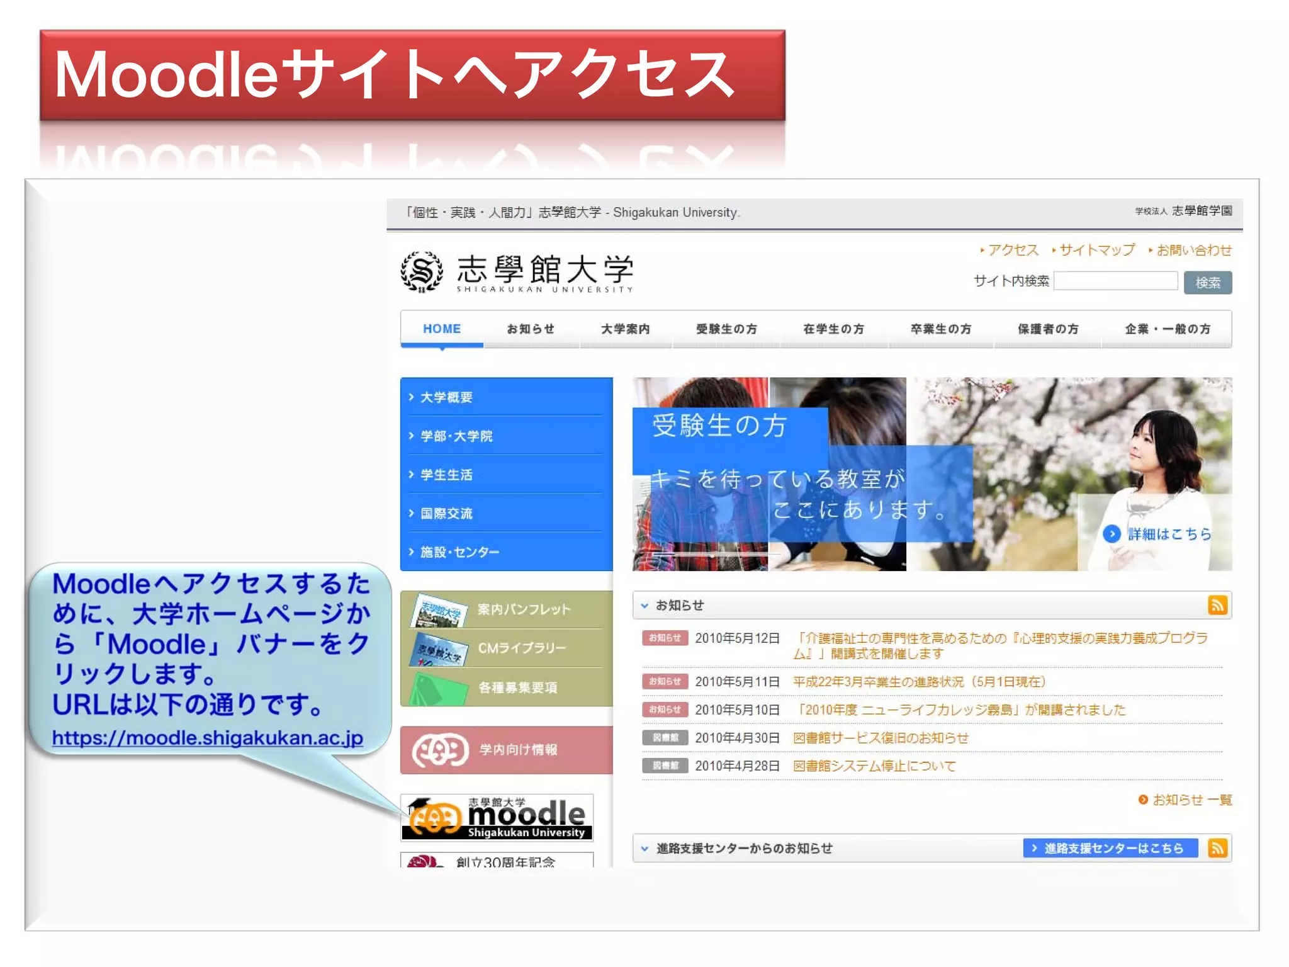Screen dimensions: 1289x967
Task: Open 案内パンフレット thumbnail link
Action: pos(439,610)
